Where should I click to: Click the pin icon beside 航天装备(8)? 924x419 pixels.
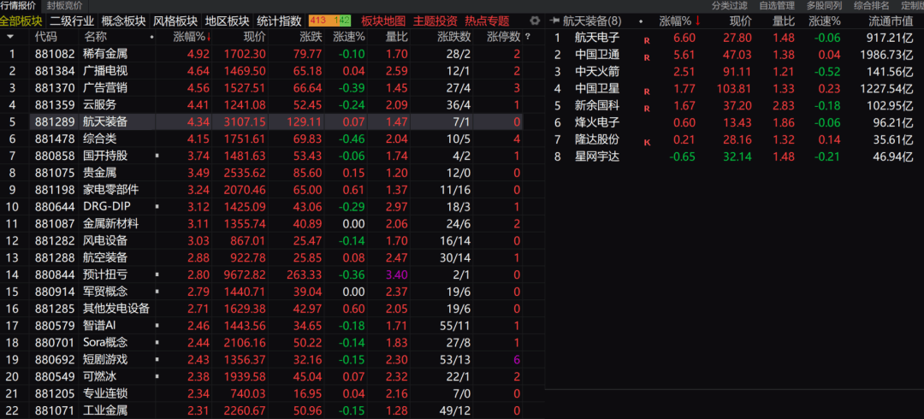click(554, 21)
